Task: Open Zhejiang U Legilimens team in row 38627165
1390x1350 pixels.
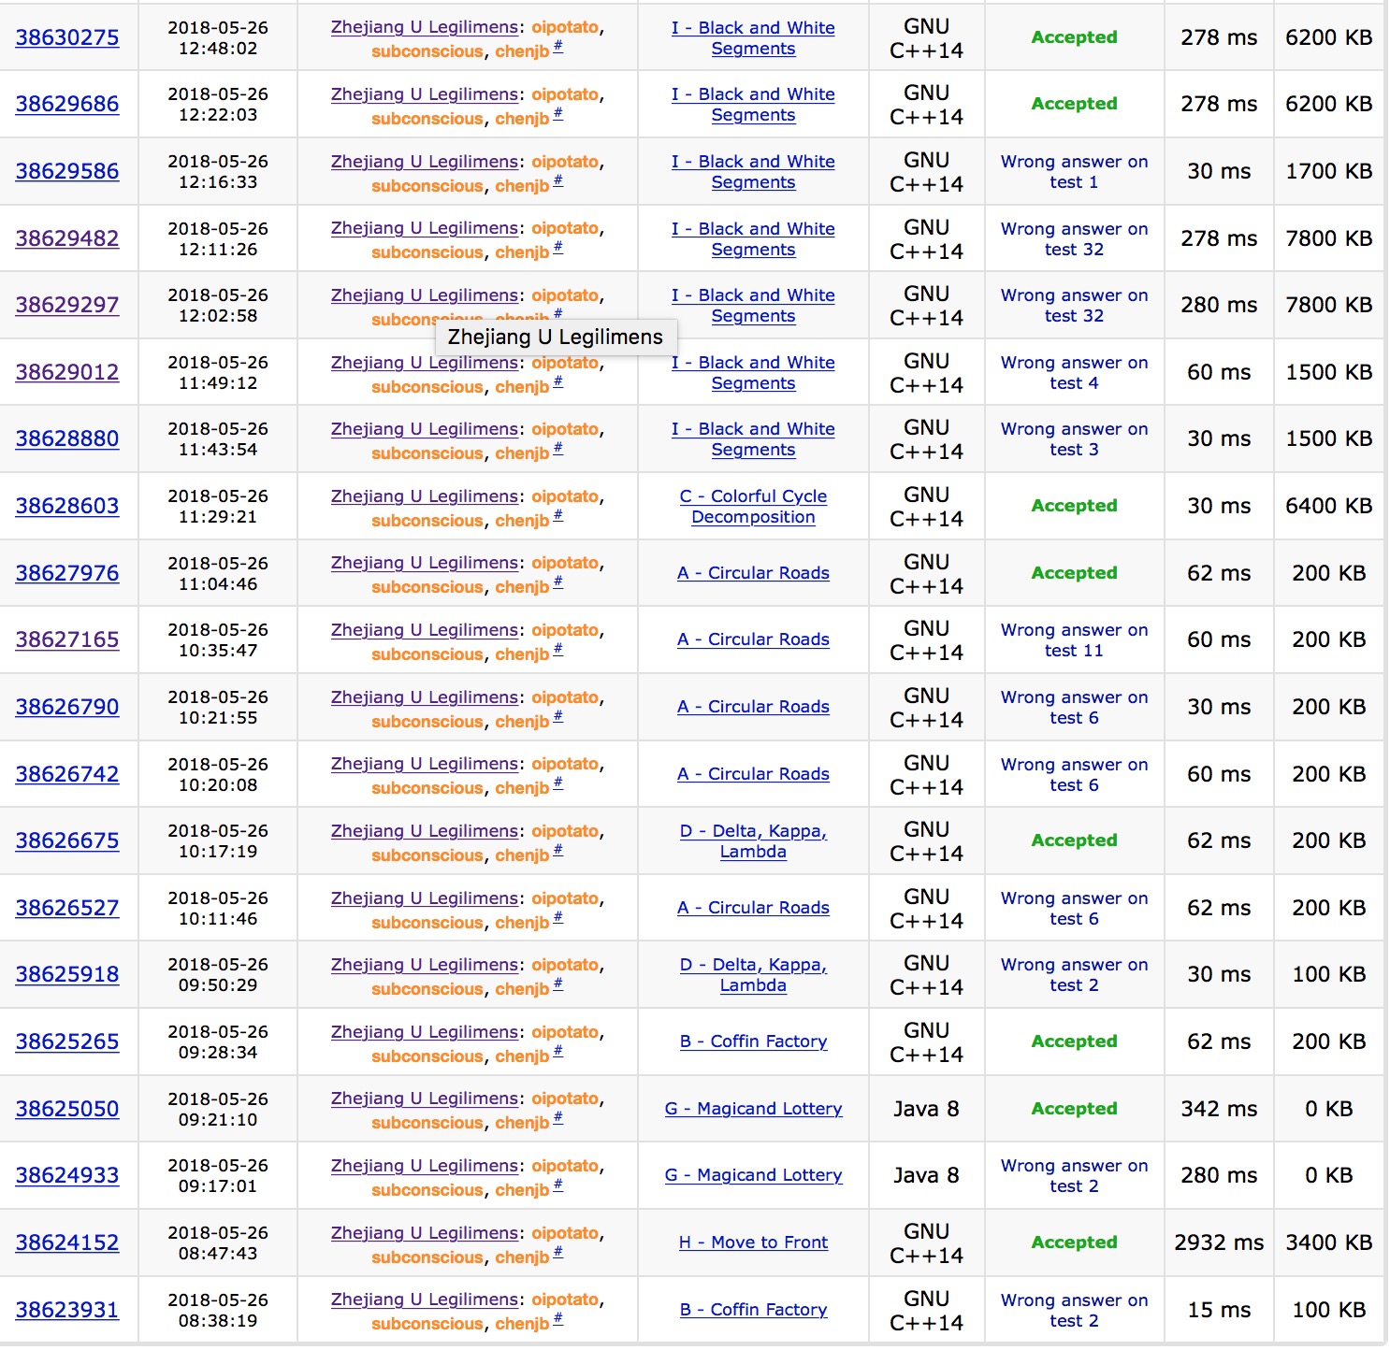Action: pyautogui.click(x=424, y=630)
